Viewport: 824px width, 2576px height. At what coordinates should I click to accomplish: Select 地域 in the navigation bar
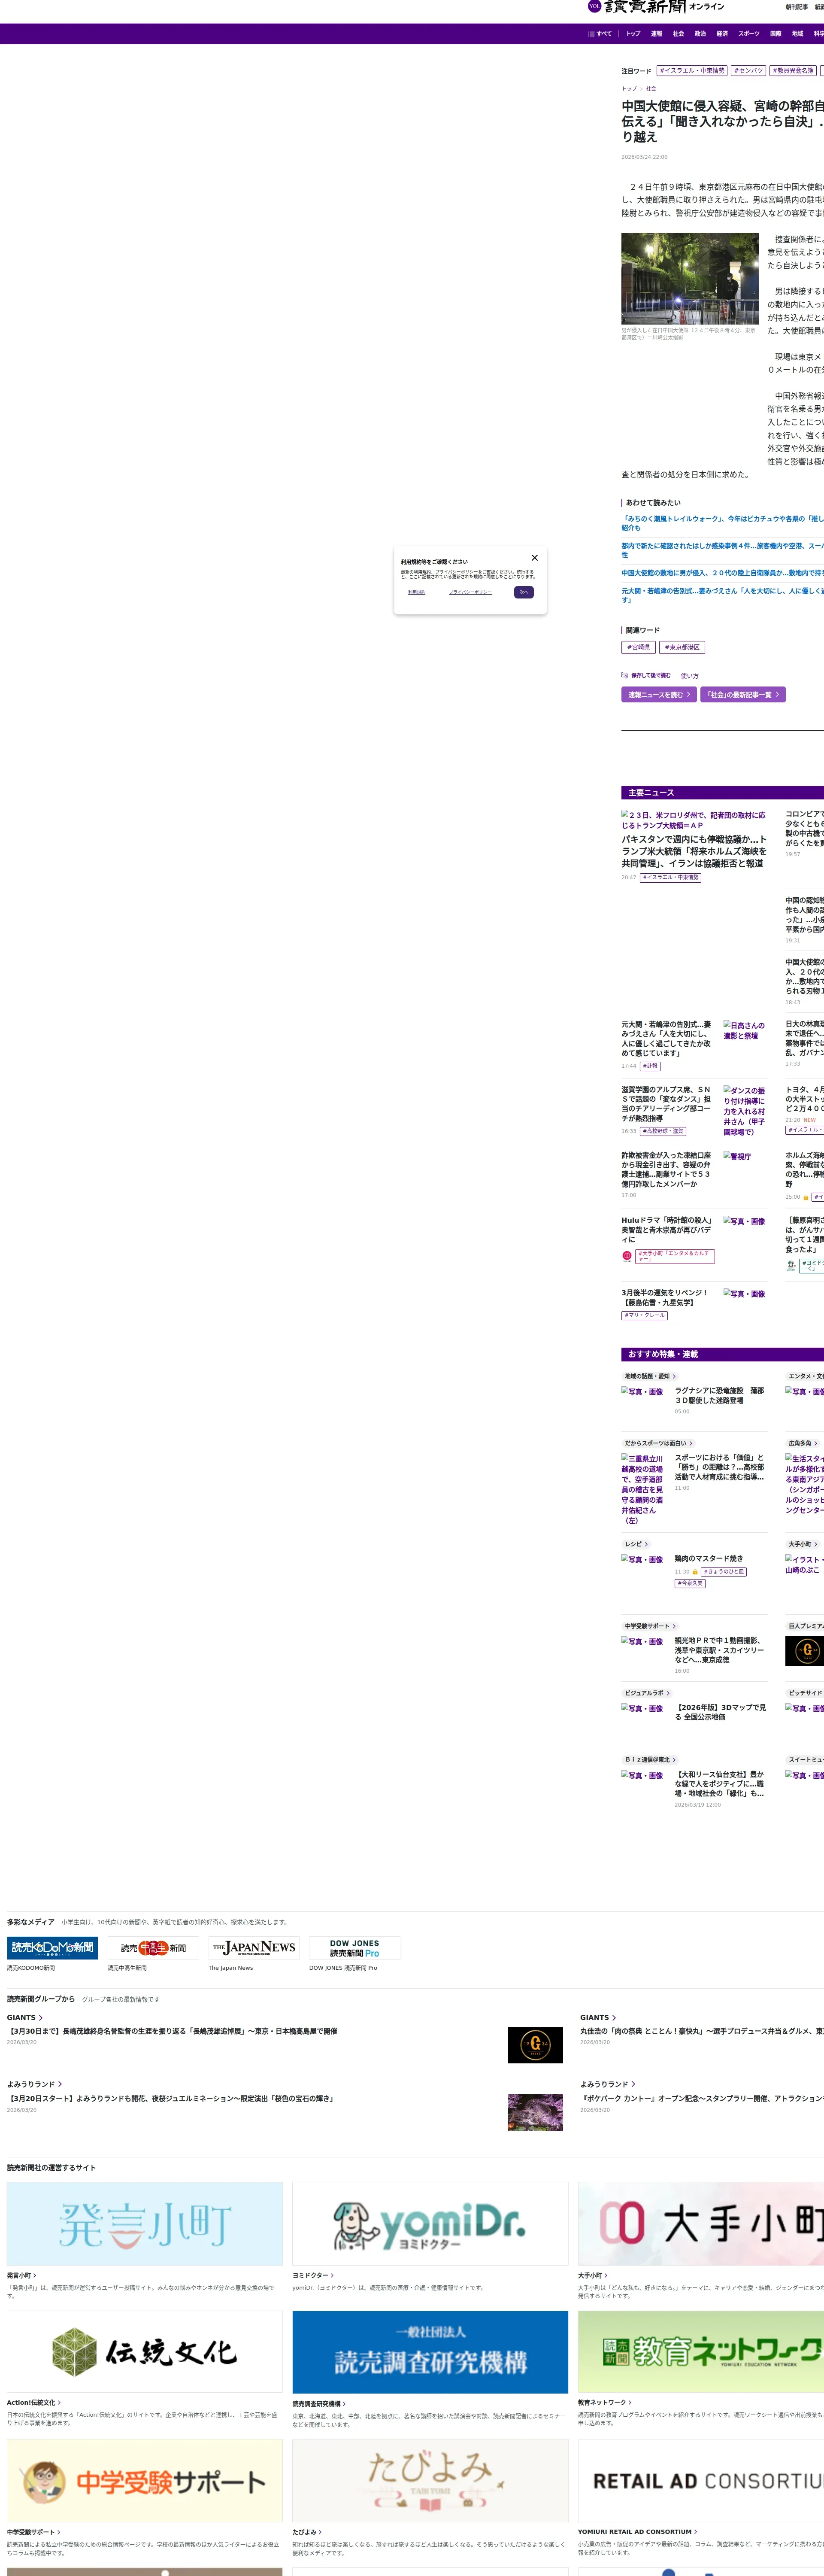(797, 34)
